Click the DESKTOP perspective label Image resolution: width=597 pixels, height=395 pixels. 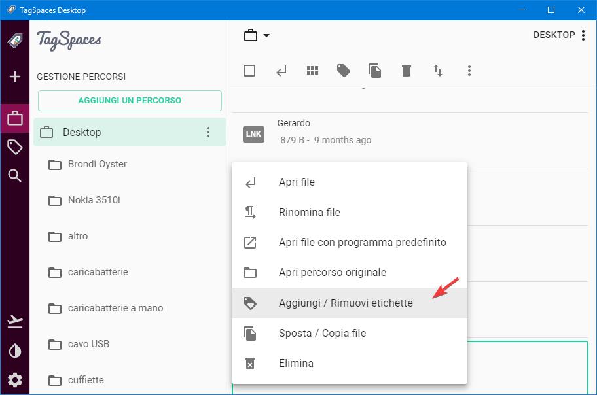coord(554,35)
